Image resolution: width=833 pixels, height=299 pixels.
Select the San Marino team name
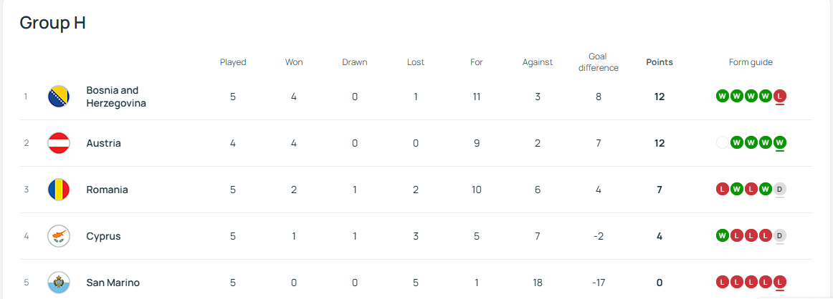pos(113,283)
